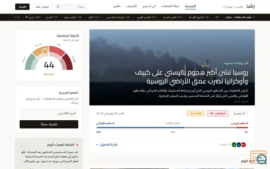Viewport: 270px width, 169px height.
Task: Click the النقطة العمياء اليوم heading
Action: 61,145
